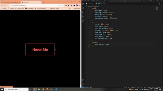
Task: Open the red recorder app on taskbar
Action: tap(51, 89)
